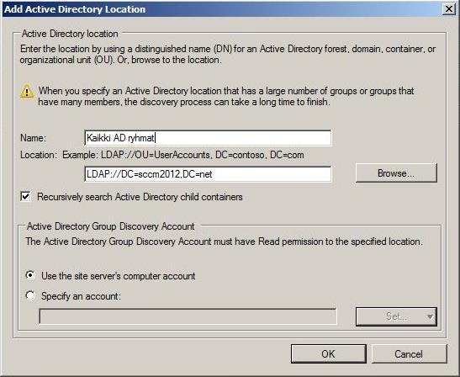Select the Specify an account radio button
Viewport: 460px width, 377px height.
pyautogui.click(x=30, y=295)
